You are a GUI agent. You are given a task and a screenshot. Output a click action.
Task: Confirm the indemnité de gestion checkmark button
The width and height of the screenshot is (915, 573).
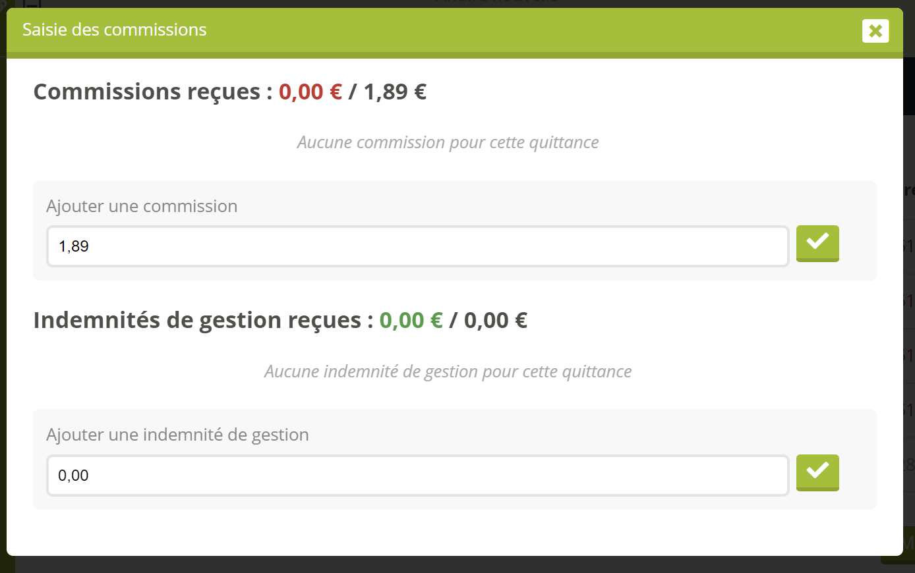pyautogui.click(x=817, y=472)
